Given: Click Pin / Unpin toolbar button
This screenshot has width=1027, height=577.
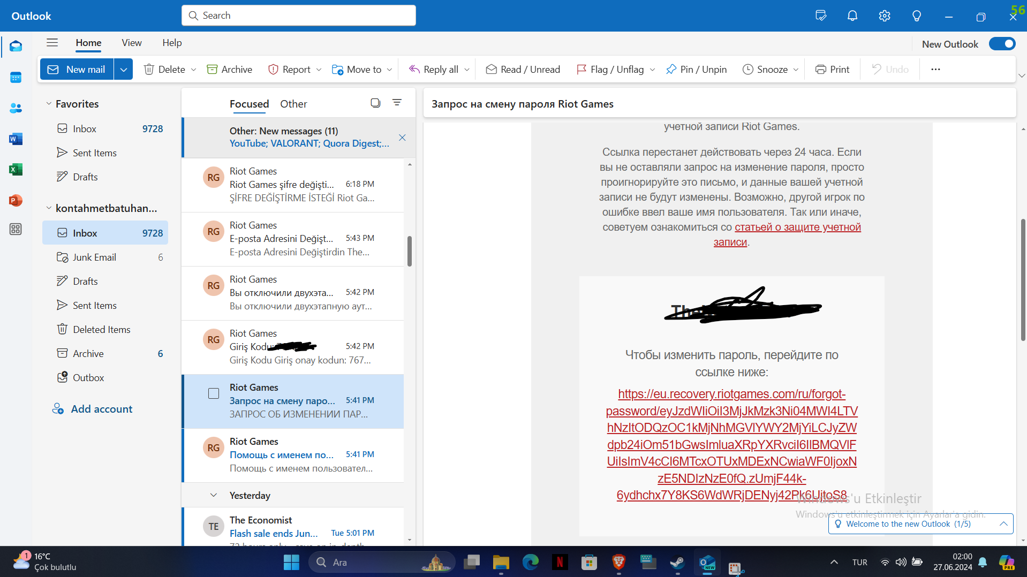Looking at the screenshot, I should pyautogui.click(x=697, y=70).
